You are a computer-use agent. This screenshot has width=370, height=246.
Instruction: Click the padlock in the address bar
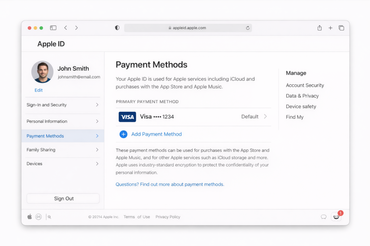(169, 28)
